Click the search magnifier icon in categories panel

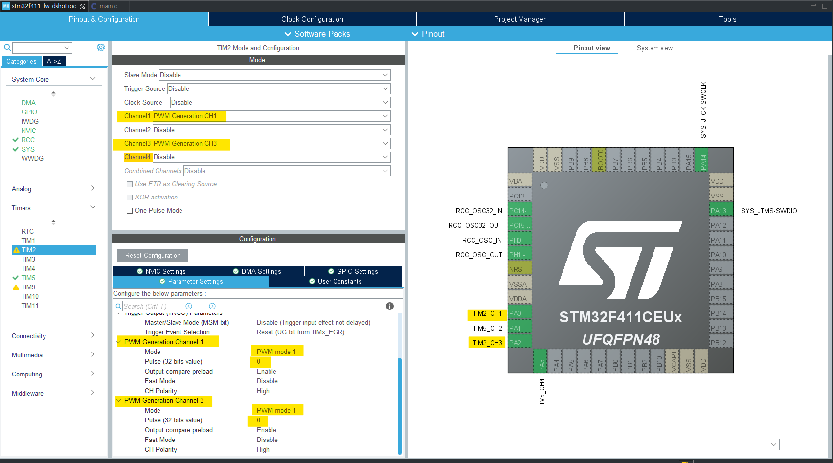tap(7, 47)
